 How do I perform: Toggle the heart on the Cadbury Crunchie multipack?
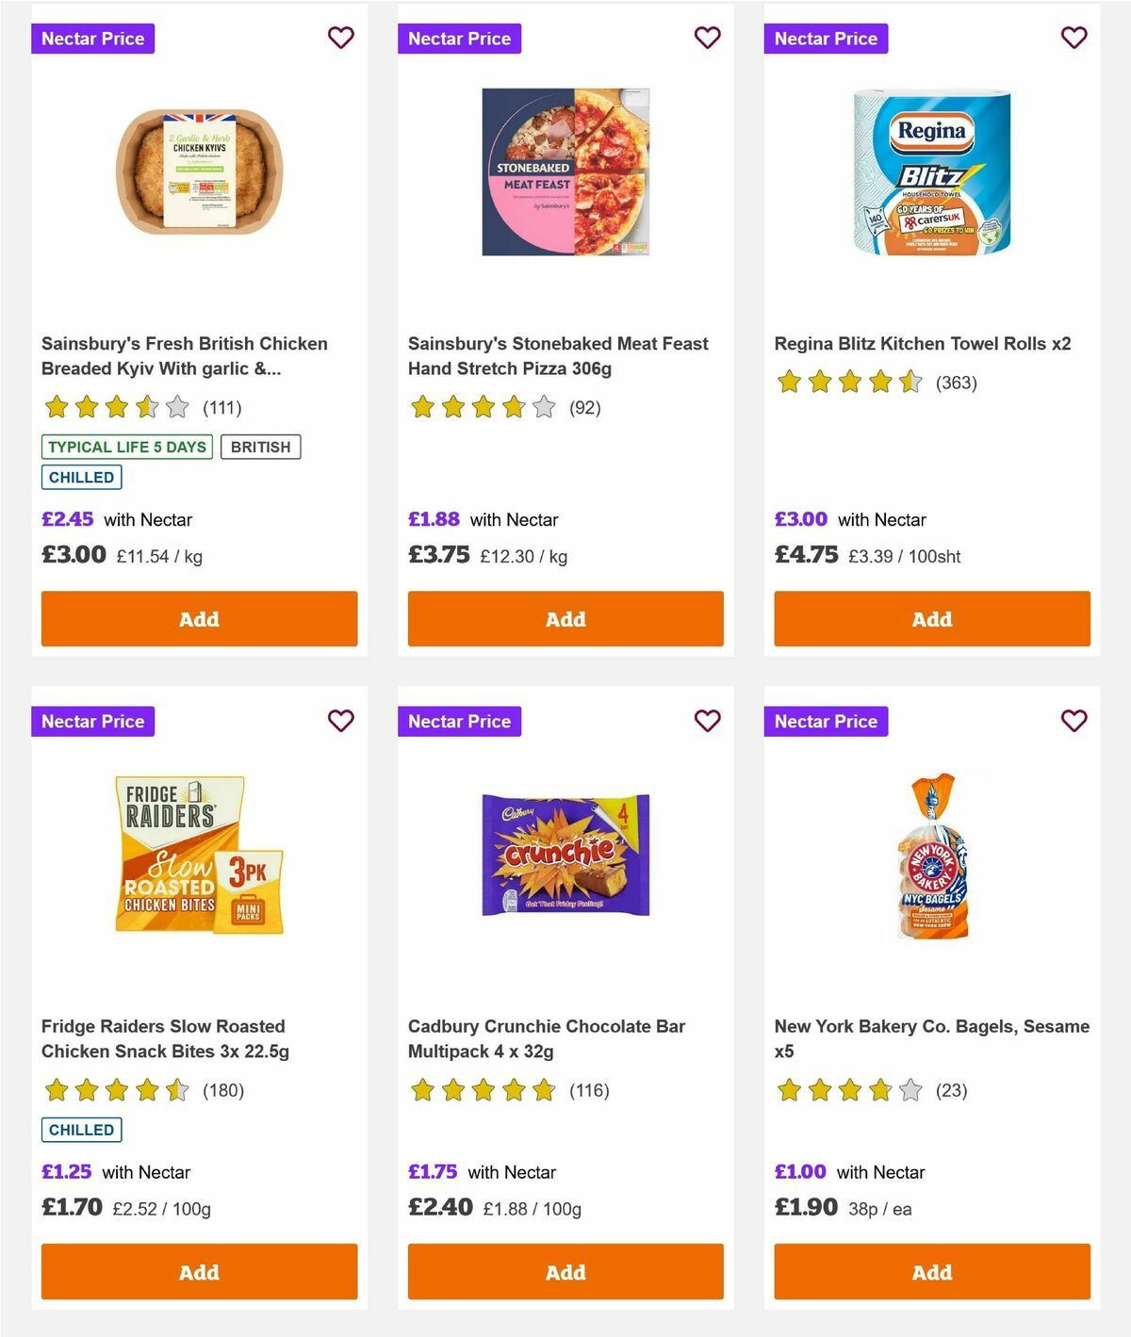(x=707, y=720)
